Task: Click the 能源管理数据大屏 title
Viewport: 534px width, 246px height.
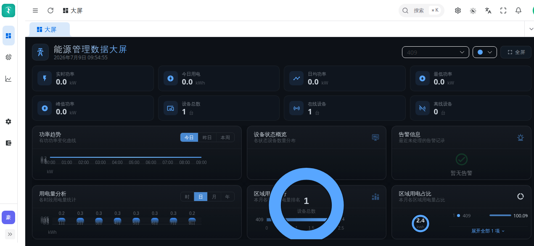Action: point(90,49)
